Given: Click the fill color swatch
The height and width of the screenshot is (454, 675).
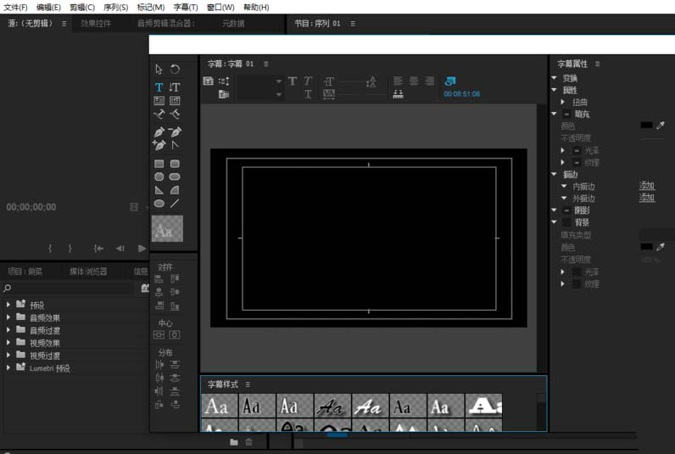Looking at the screenshot, I should coord(646,126).
